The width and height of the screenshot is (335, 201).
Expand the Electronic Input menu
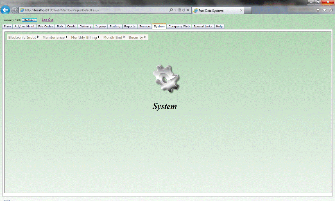pos(23,37)
